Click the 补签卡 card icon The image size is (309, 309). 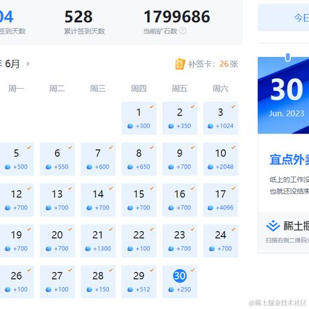(180, 64)
